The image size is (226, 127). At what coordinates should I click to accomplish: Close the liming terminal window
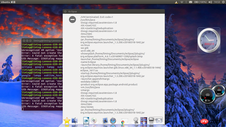pos(24,41)
